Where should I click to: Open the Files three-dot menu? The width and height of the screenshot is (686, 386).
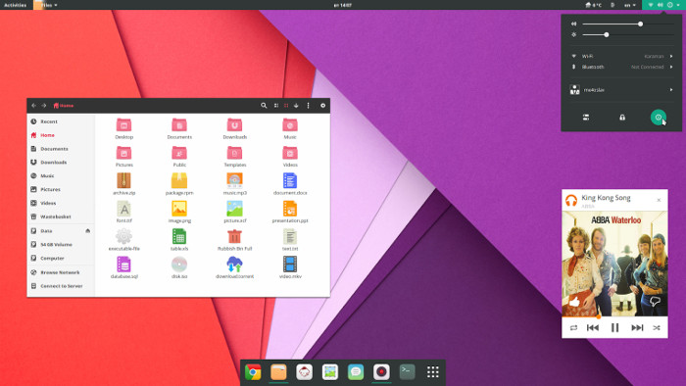click(308, 106)
